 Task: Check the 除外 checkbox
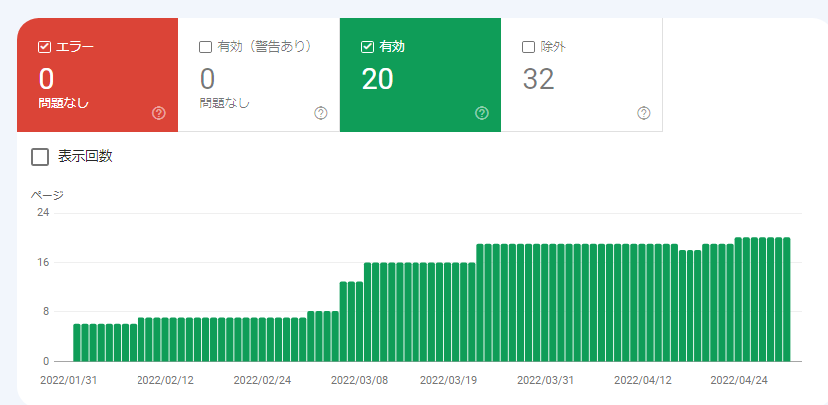pyautogui.click(x=529, y=47)
